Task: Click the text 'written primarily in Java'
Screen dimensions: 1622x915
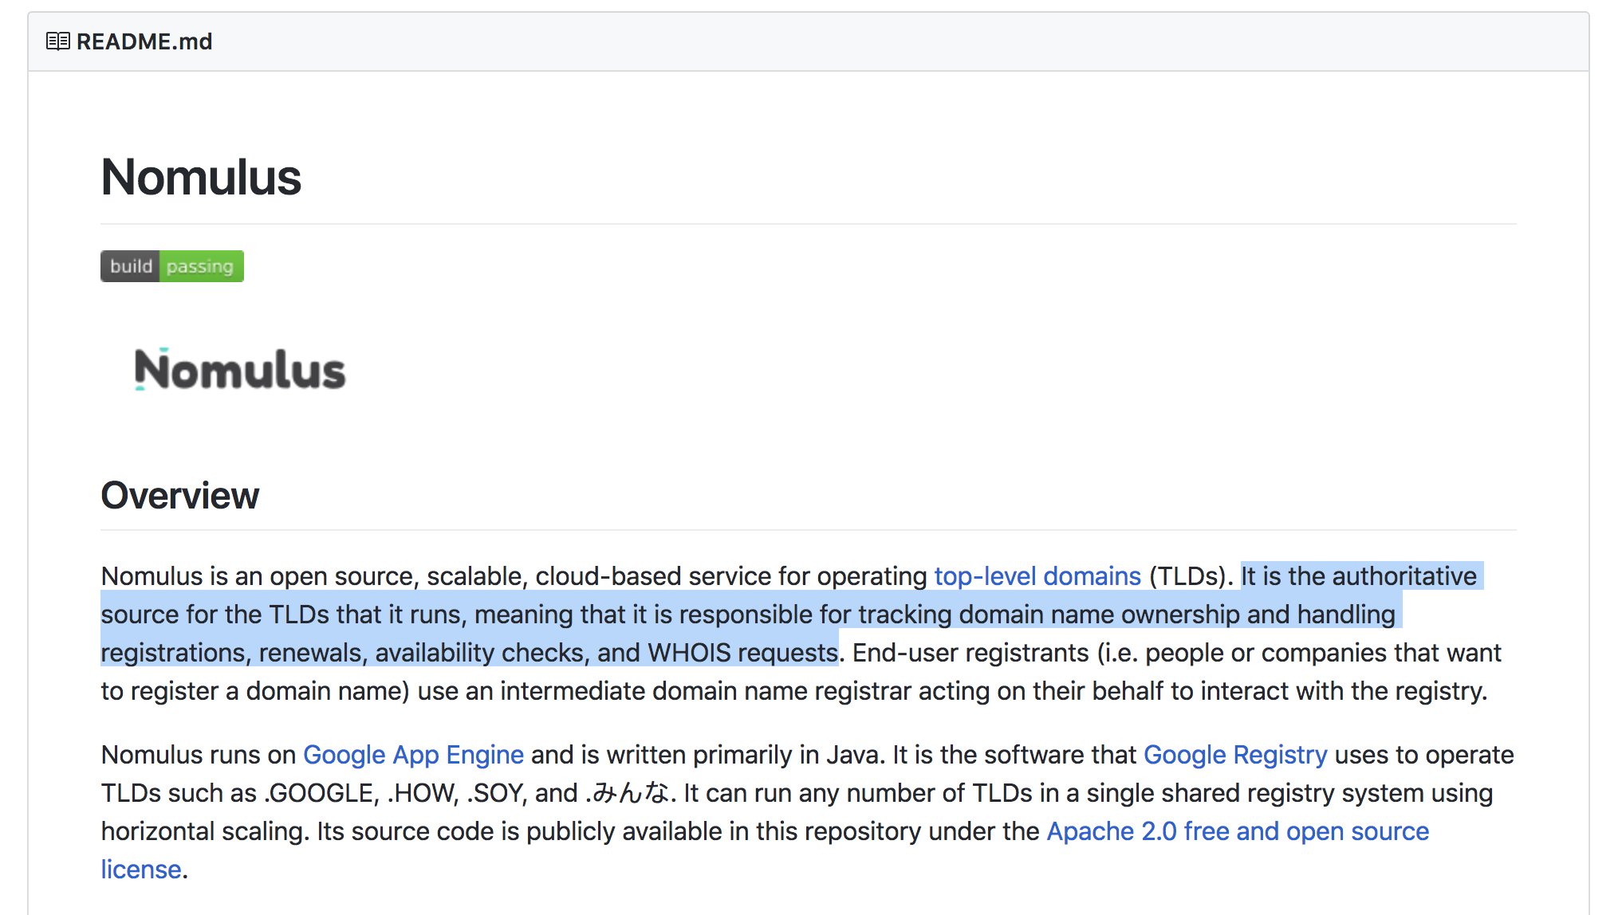Action: (742, 754)
